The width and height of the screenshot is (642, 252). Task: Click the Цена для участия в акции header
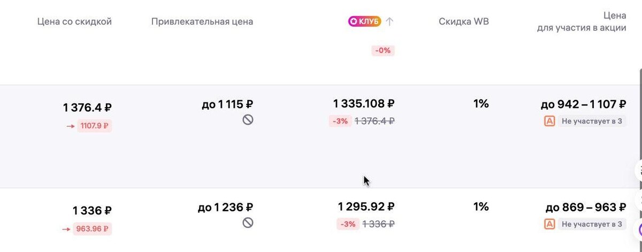pos(582,22)
